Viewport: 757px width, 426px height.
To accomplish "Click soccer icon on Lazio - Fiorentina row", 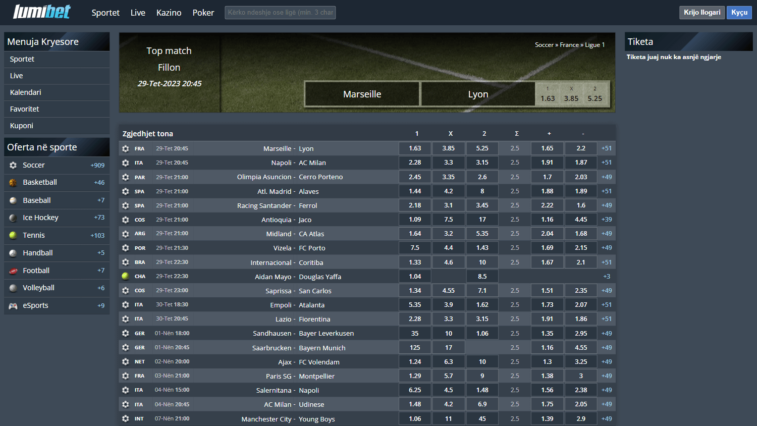I will tap(125, 319).
